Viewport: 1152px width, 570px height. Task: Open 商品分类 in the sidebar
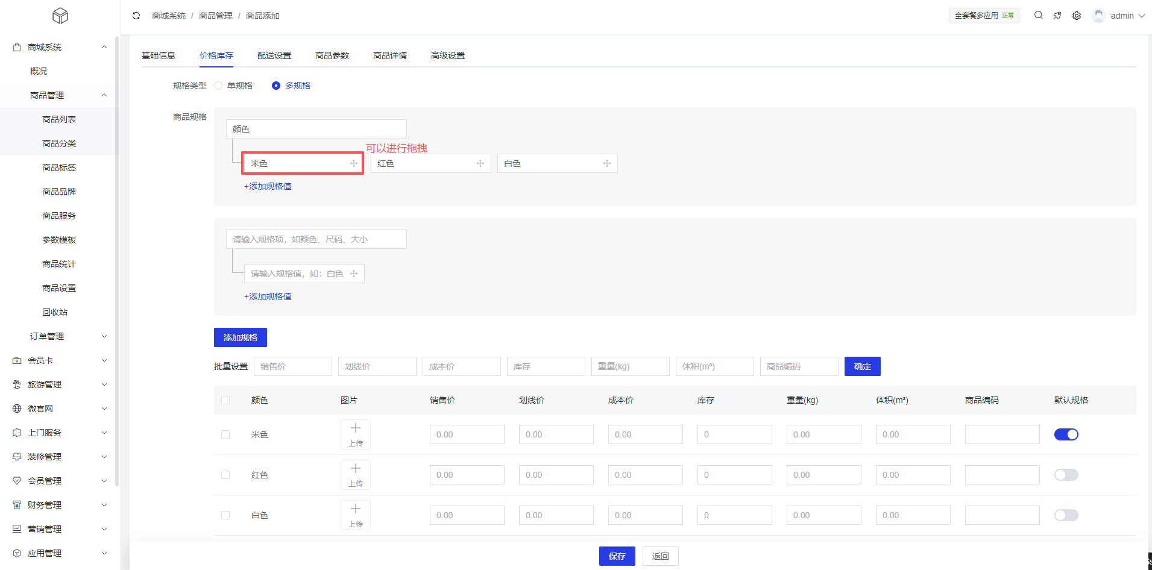coord(59,143)
